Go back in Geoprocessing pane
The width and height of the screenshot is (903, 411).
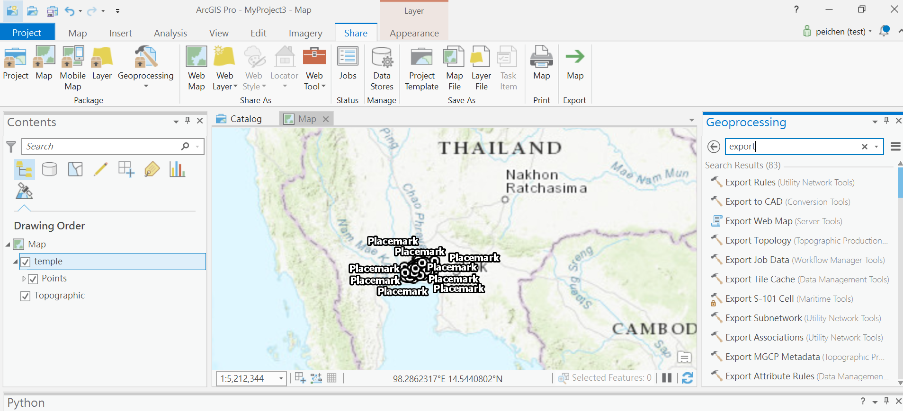[x=714, y=147]
